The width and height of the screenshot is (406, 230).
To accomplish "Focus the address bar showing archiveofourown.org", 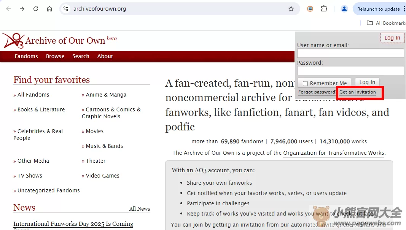I will (x=179, y=9).
